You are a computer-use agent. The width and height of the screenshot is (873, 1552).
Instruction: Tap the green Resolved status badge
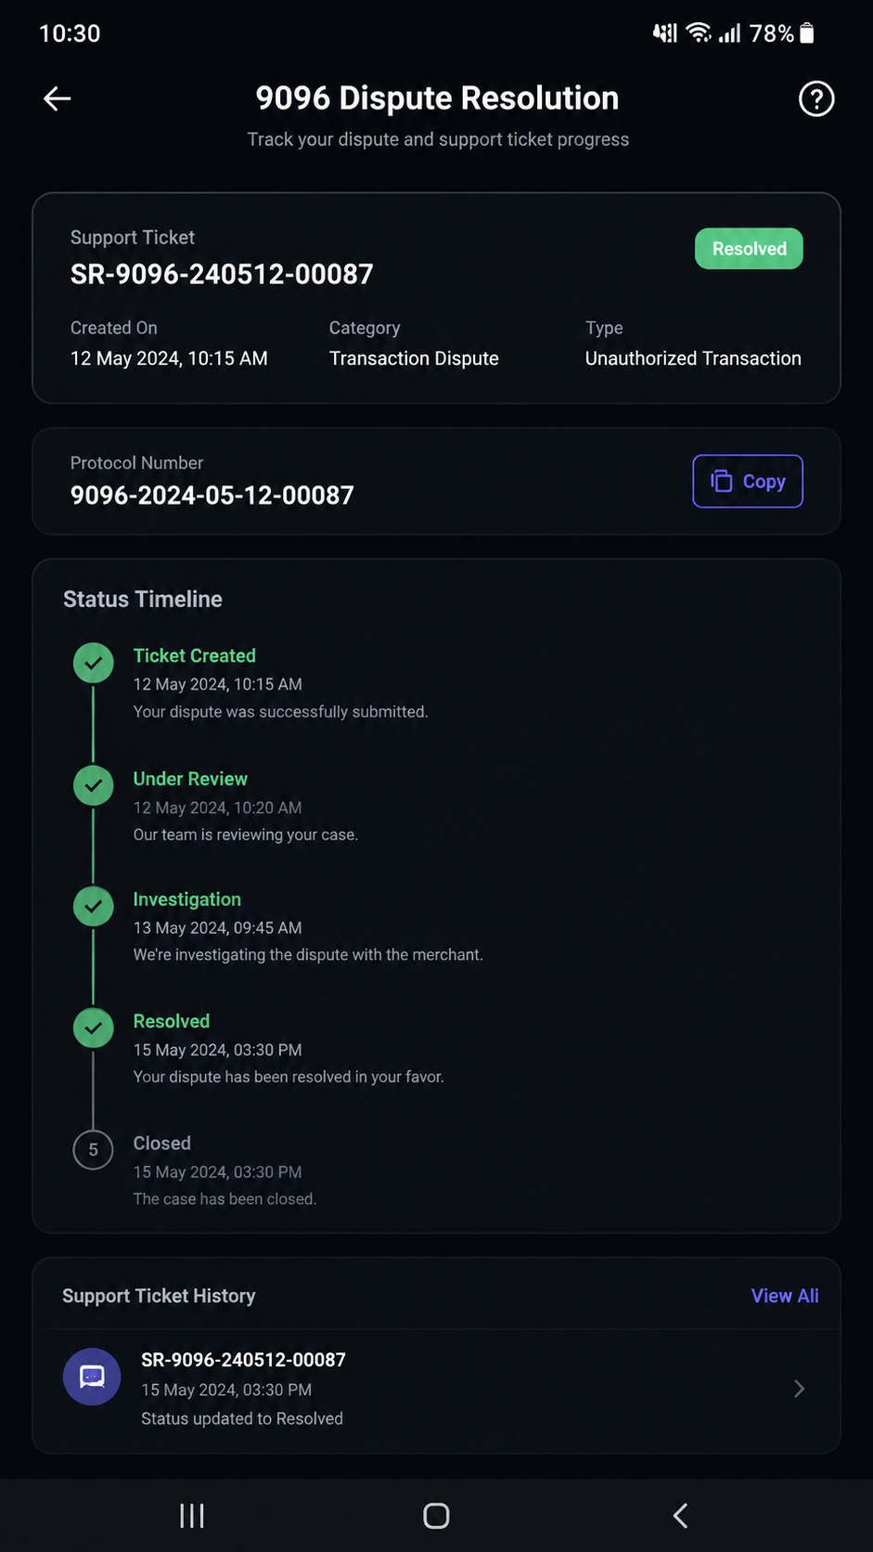pos(749,249)
